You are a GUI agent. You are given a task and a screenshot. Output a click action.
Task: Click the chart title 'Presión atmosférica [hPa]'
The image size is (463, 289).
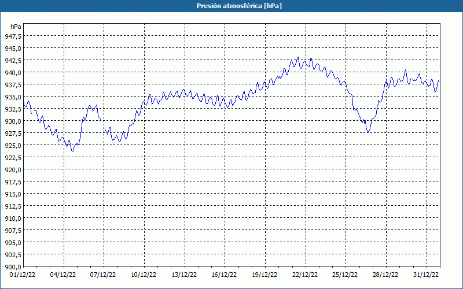tap(239, 6)
